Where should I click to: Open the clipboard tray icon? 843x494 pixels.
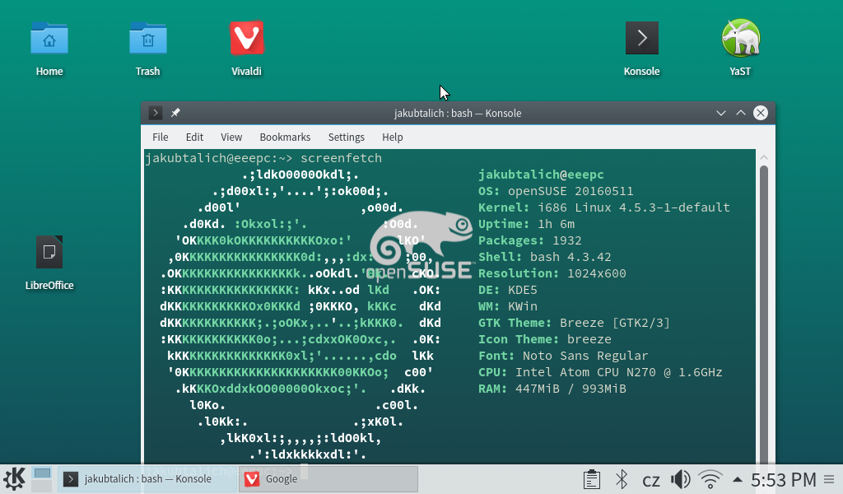point(591,479)
